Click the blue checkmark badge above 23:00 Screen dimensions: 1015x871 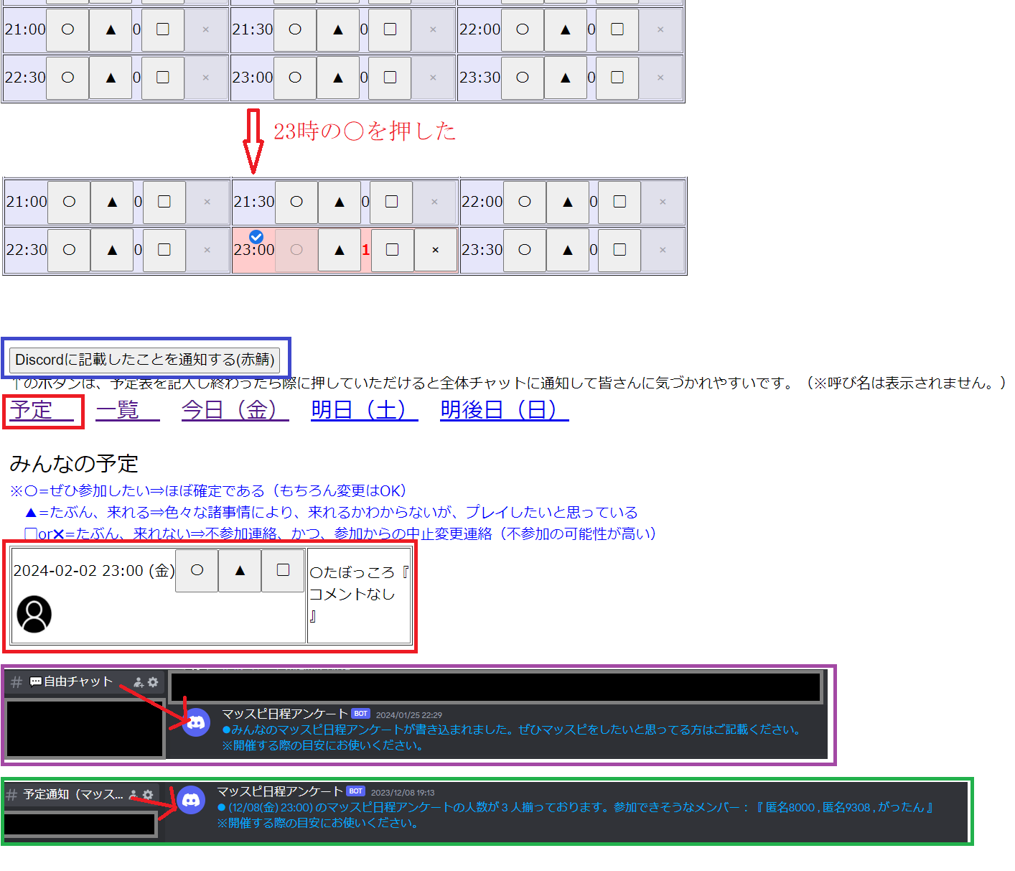[256, 237]
